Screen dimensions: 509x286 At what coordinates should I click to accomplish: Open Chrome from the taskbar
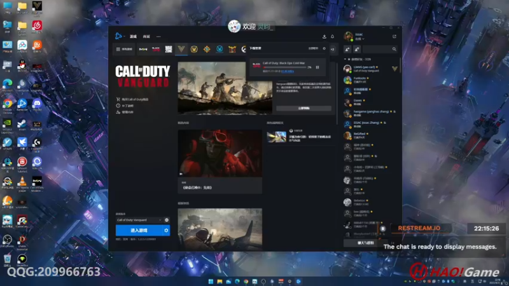[x=246, y=282]
